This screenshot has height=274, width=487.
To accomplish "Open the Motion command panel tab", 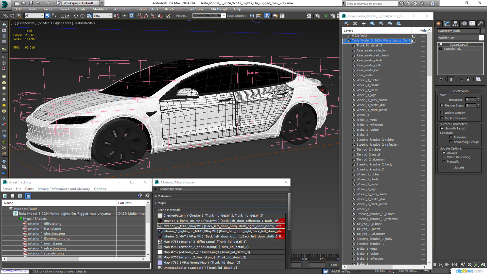I will (x=464, y=24).
